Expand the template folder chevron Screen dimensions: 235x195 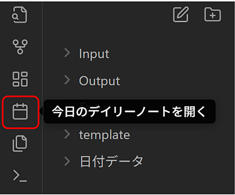tap(67, 134)
